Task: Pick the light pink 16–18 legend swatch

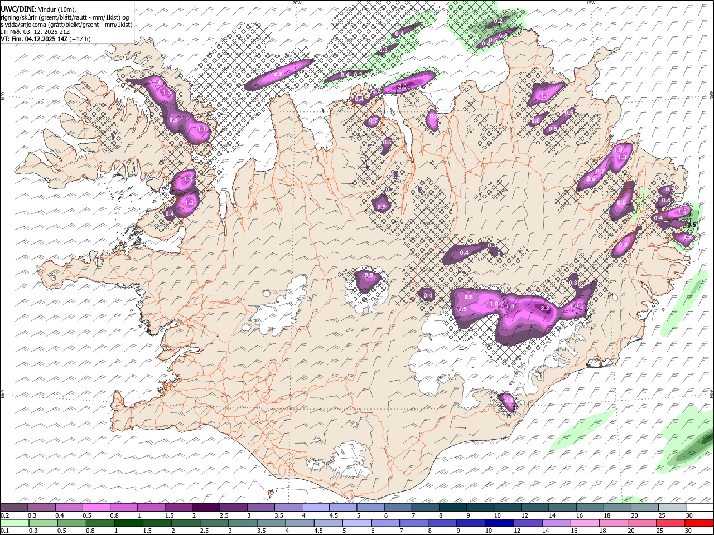Action: pos(585,523)
